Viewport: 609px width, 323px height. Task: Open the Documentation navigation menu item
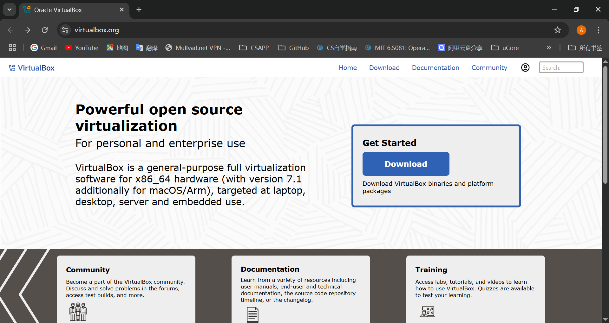435,68
